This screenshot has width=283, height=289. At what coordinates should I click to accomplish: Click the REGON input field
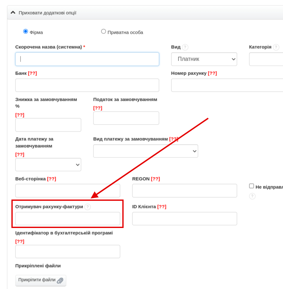click(x=184, y=191)
